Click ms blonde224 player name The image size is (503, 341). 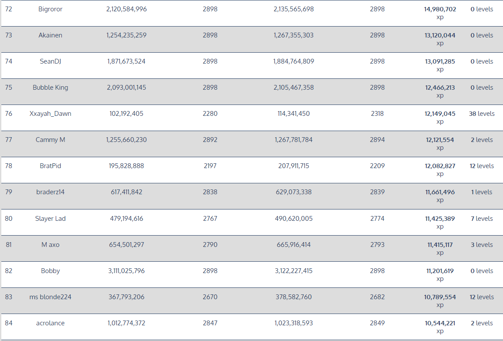[x=51, y=297]
